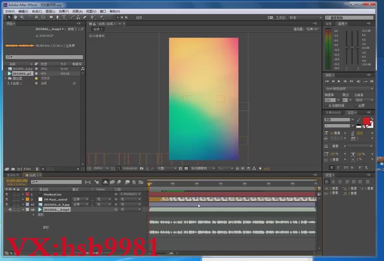384x261 pixels.
Task: Click the Motion Blur enable icon
Action: pyautogui.click(x=119, y=182)
